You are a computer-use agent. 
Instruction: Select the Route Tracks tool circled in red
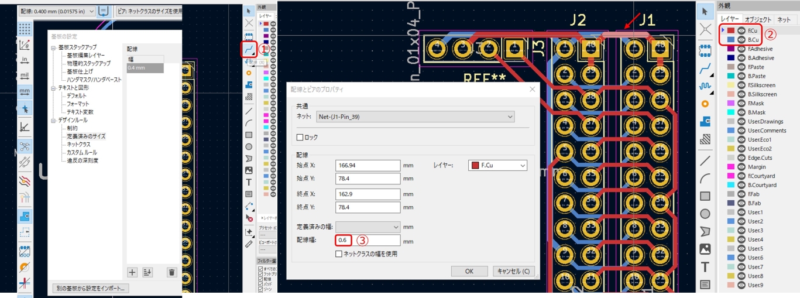coord(249,49)
